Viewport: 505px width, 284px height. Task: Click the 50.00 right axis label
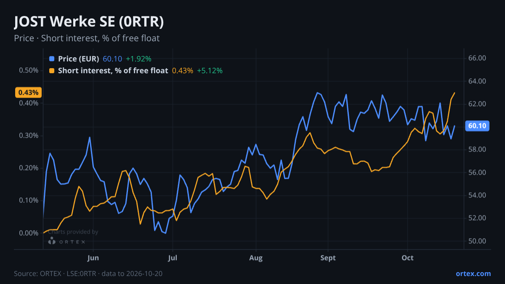(478, 241)
